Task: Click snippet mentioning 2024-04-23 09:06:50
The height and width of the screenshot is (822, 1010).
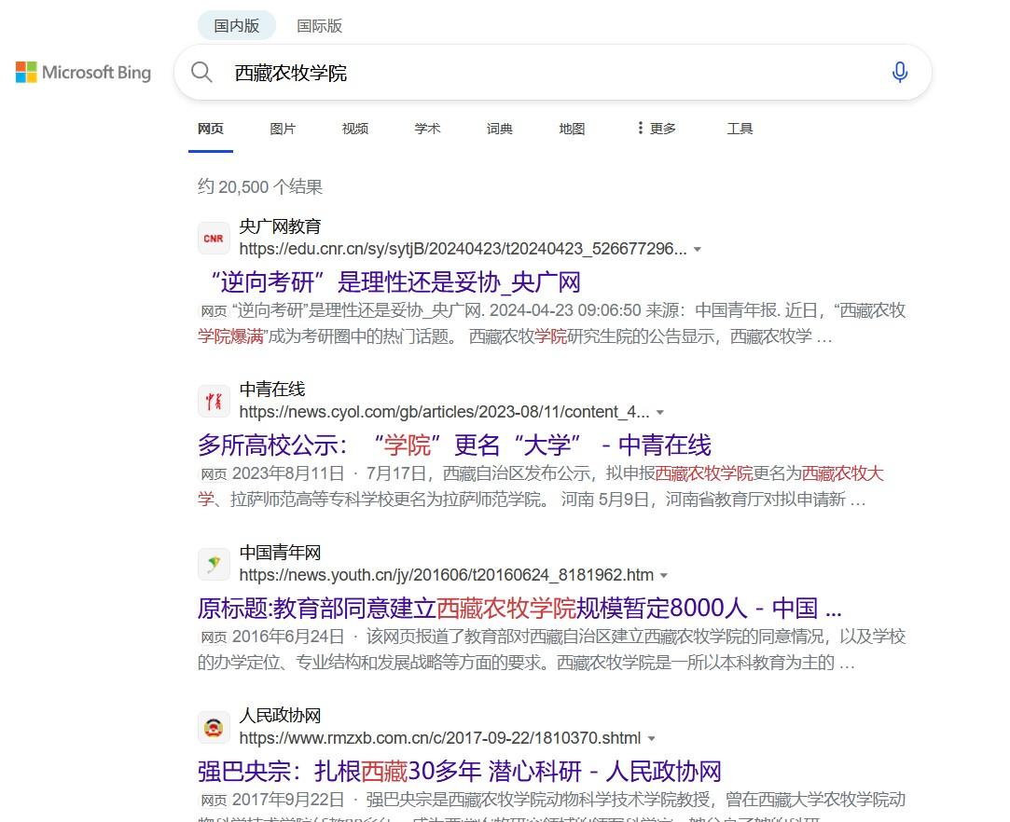Action: [551, 323]
